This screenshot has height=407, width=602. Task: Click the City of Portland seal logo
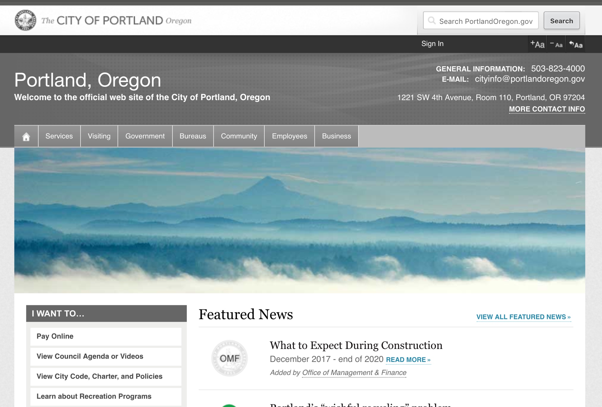(x=25, y=20)
